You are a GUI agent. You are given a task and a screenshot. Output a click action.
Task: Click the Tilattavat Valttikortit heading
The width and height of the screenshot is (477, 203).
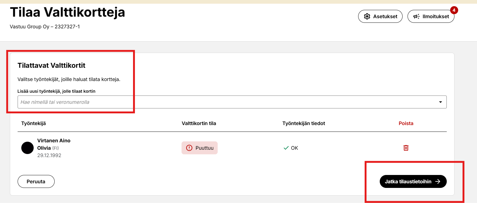(x=52, y=65)
